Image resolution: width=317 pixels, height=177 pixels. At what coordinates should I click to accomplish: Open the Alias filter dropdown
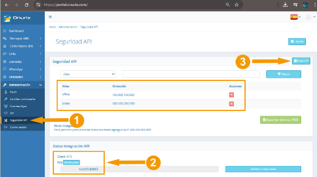[88, 74]
